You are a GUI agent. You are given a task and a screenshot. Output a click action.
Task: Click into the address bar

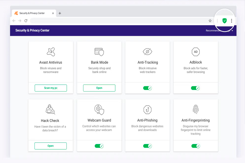click(119, 21)
